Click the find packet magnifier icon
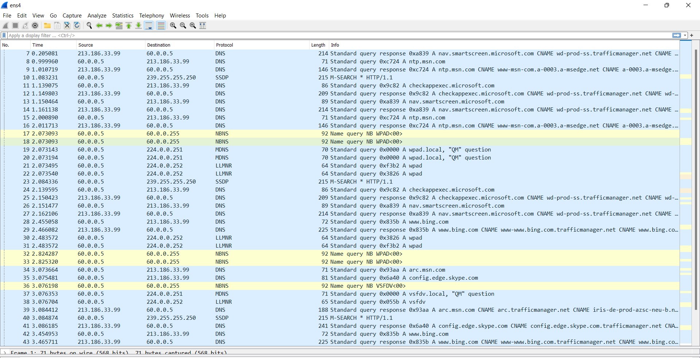Screen dimensions: 700x358 tap(89, 25)
